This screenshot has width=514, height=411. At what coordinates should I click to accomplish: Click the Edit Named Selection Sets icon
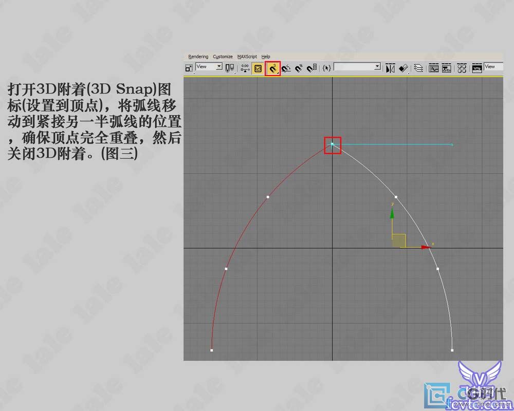click(x=326, y=68)
